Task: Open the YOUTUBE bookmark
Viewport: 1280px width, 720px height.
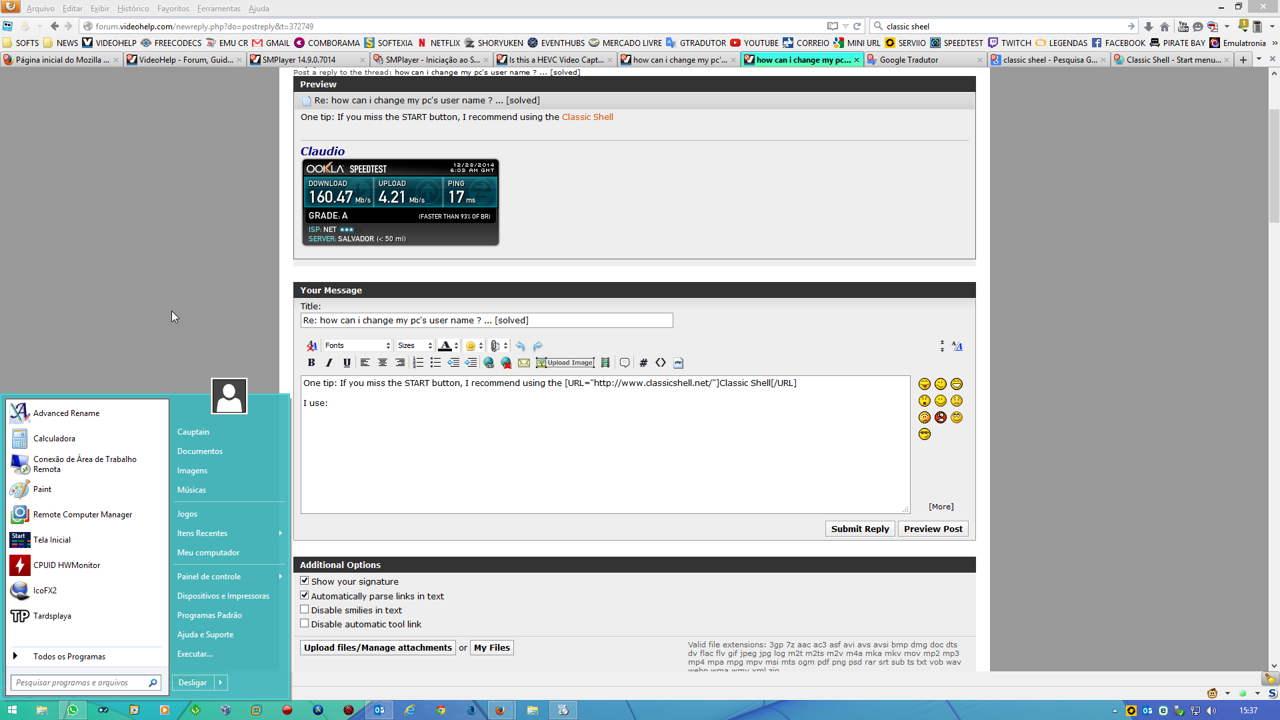Action: point(754,43)
